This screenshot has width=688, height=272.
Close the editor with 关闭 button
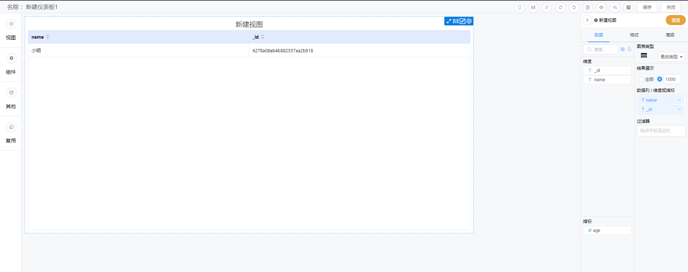[671, 7]
